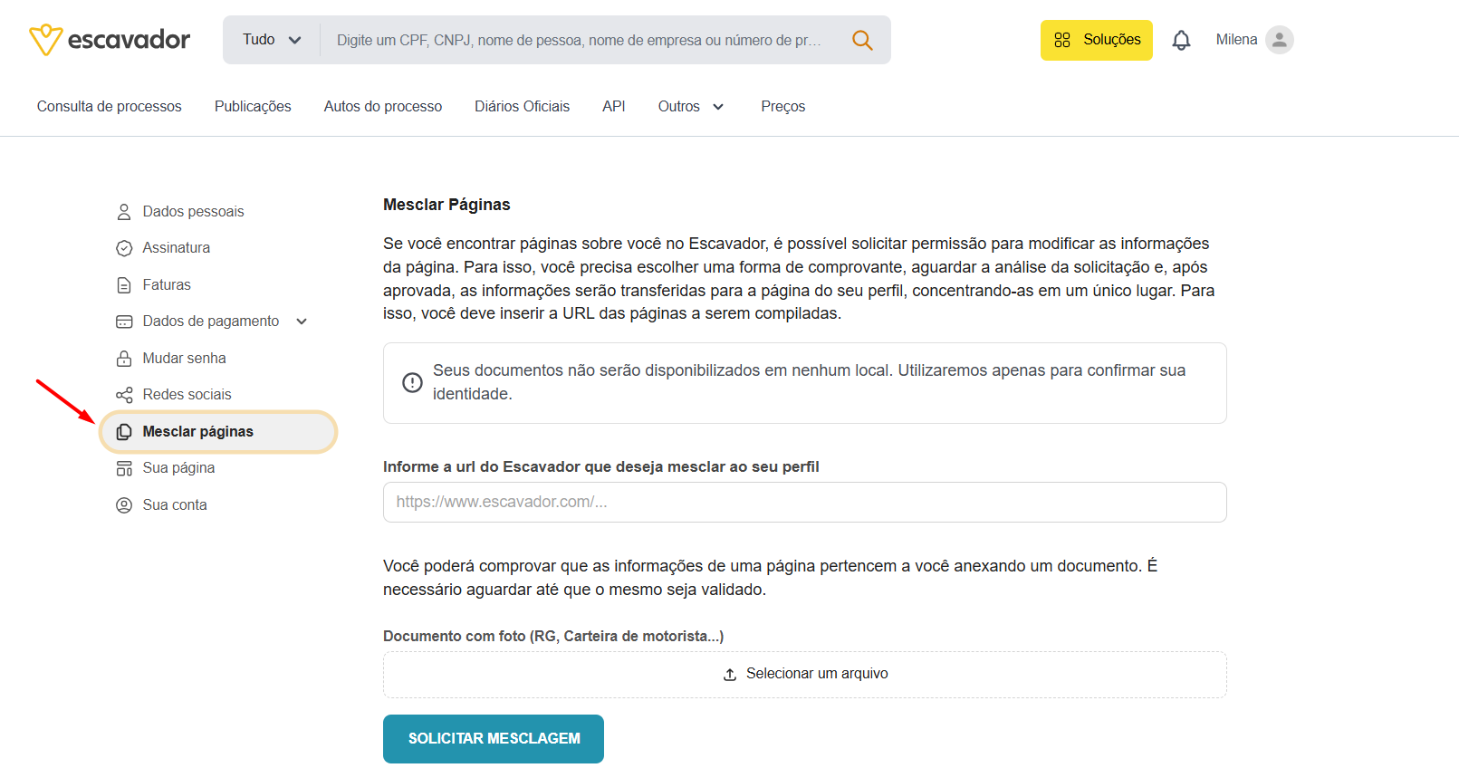Click the info alert circle icon
1459x768 pixels.
point(412,382)
